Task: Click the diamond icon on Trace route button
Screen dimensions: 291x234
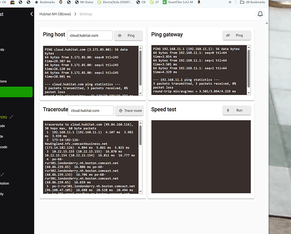Action: 121,110
